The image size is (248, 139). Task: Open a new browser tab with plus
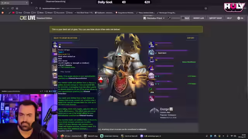pos(32,3)
